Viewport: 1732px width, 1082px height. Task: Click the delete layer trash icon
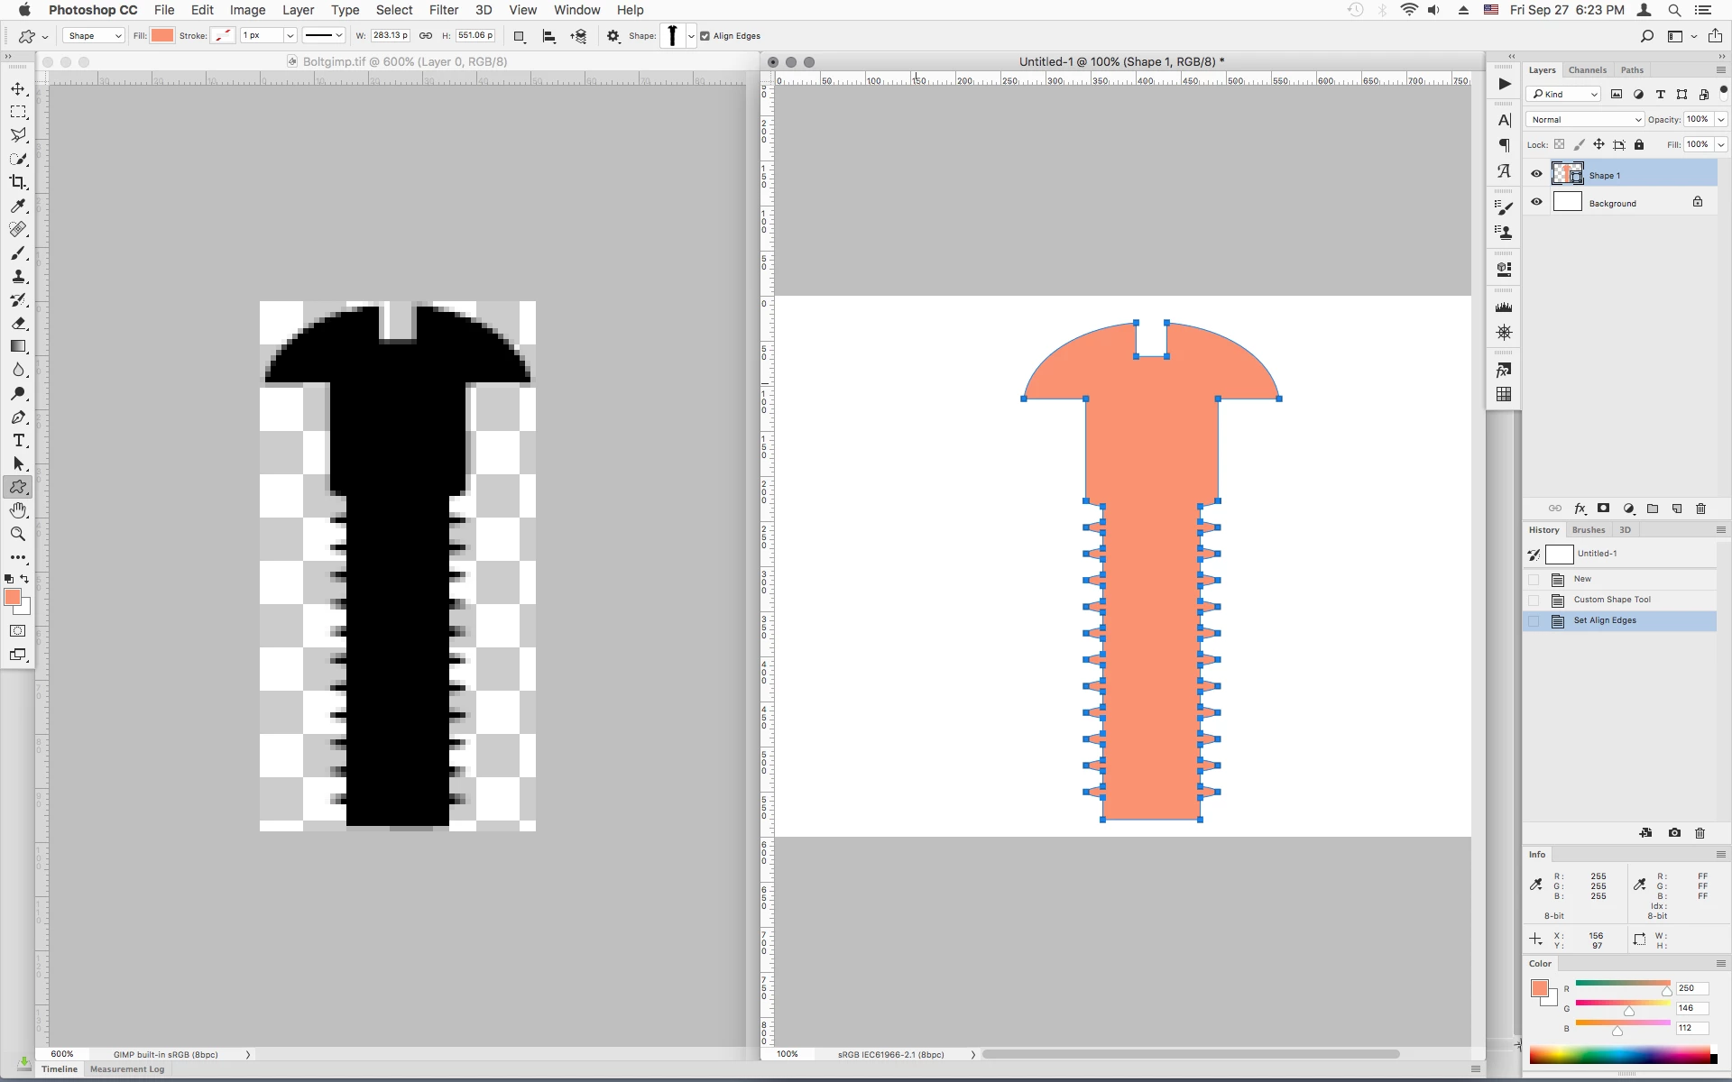(x=1700, y=509)
